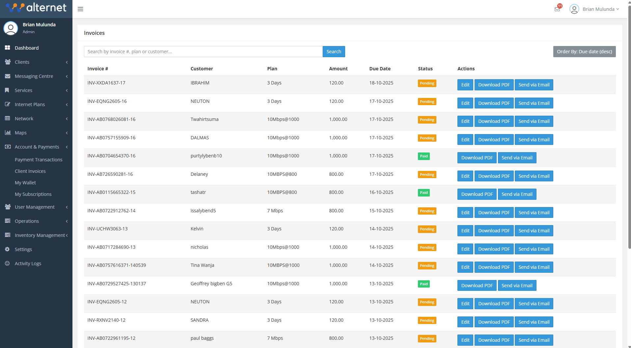
Task: Select Payment Transactions in the sidebar
Action: click(39, 160)
